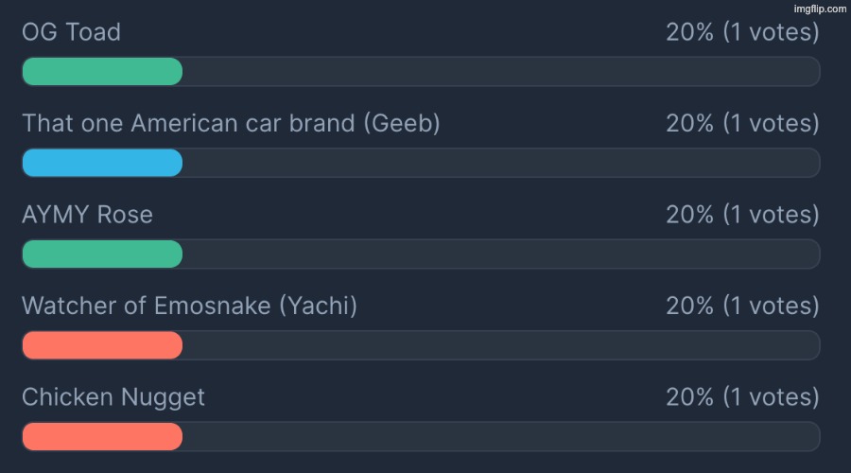Click the blue filled bar for Geeb
The width and height of the screenshot is (851, 473).
(102, 163)
